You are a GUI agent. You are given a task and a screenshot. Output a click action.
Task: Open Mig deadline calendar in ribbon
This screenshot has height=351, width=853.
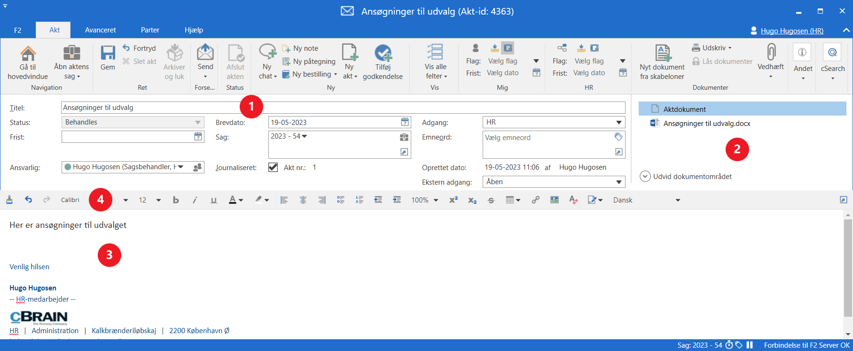pyautogui.click(x=536, y=73)
